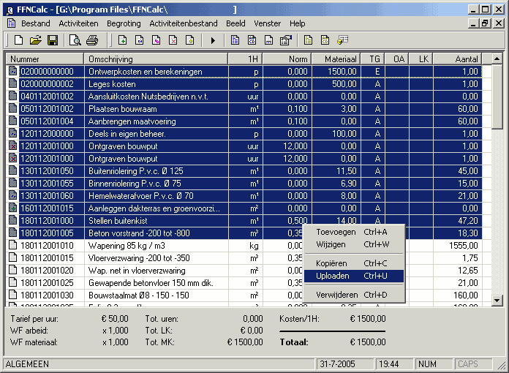Restore the inner document window
The height and width of the screenshot is (373, 509).
pyautogui.click(x=485, y=23)
